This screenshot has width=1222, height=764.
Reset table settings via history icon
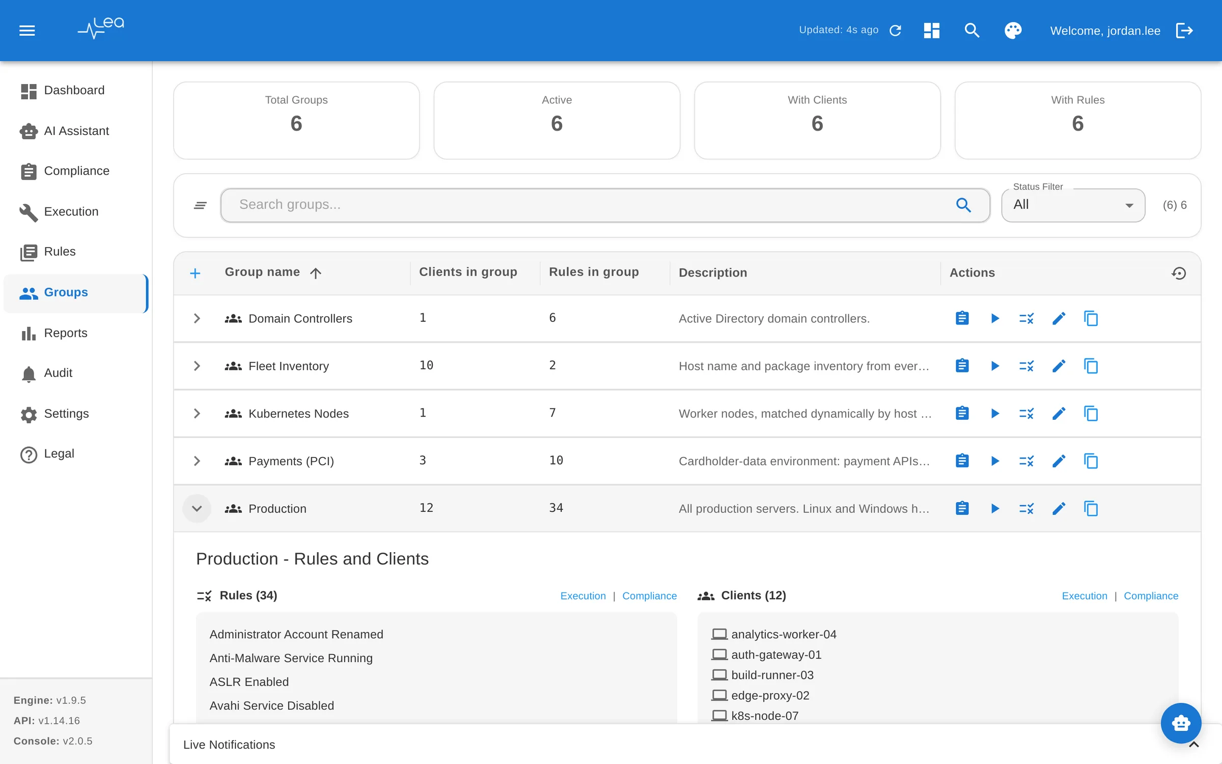pos(1179,274)
